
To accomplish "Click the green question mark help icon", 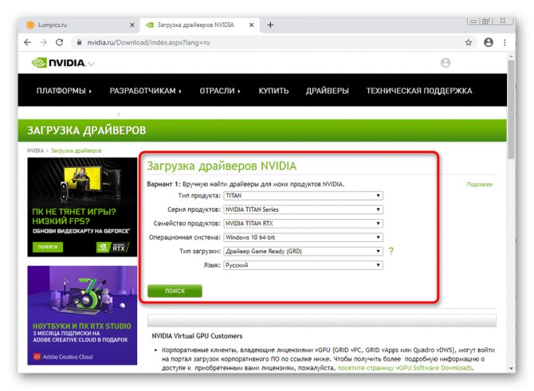I will 391,251.
